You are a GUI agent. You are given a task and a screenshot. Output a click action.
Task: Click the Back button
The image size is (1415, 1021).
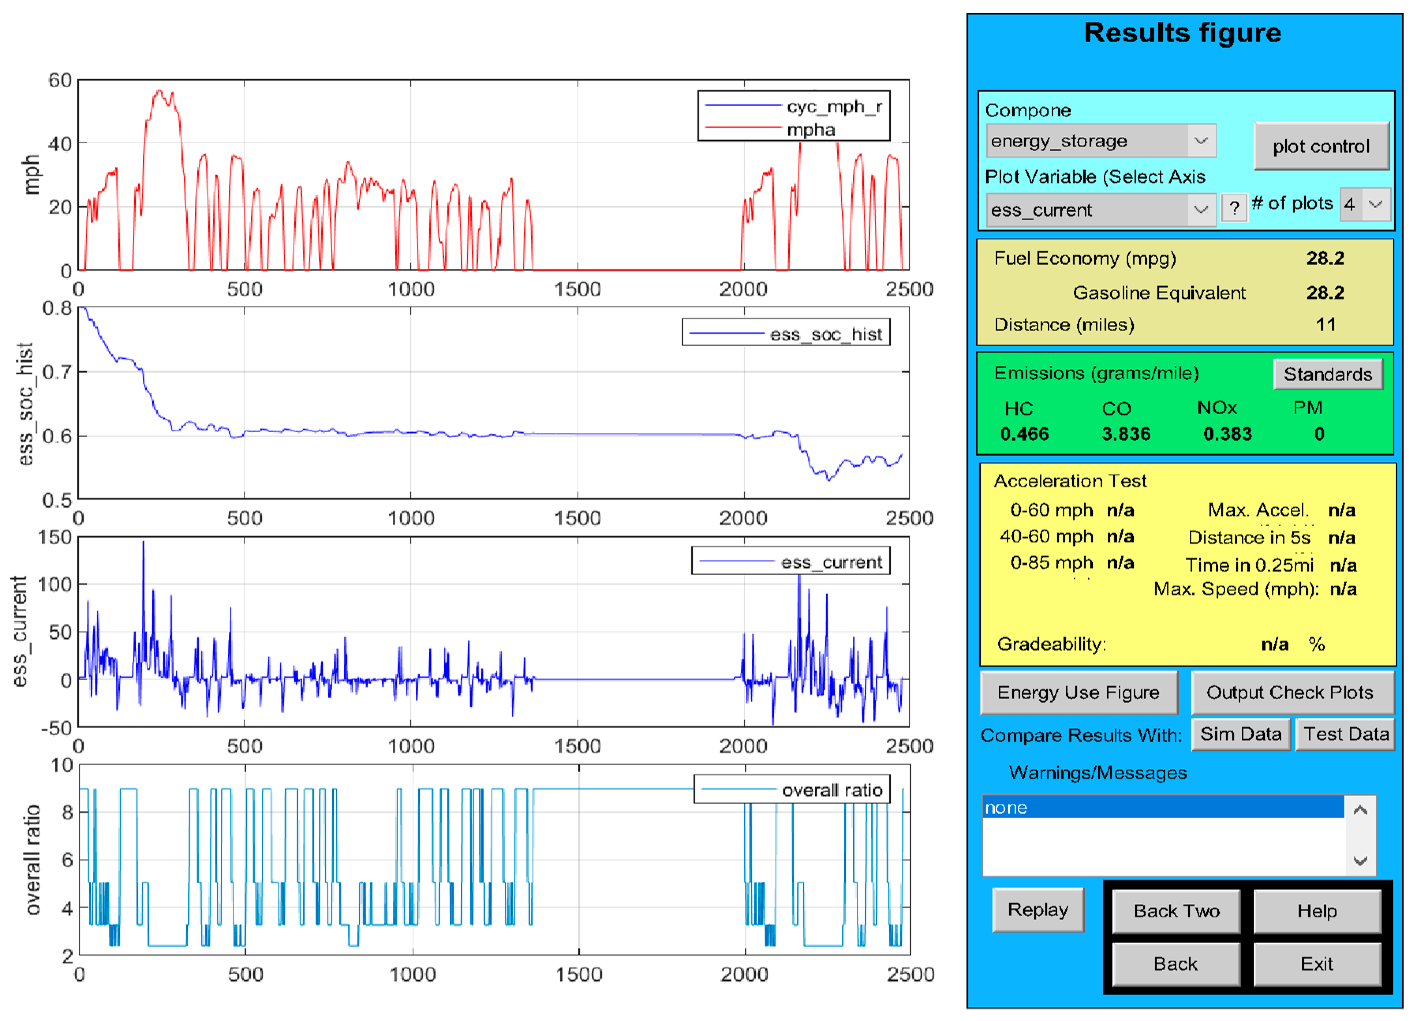pos(1176,964)
